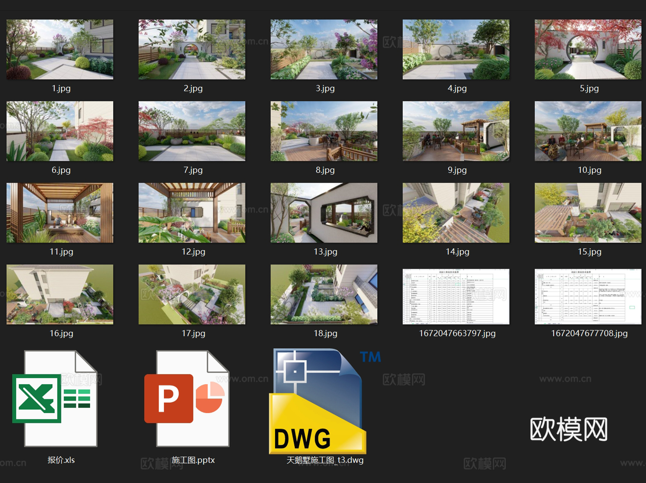Click the file name 7.jpg
Image resolution: width=646 pixels, height=483 pixels.
point(193,170)
